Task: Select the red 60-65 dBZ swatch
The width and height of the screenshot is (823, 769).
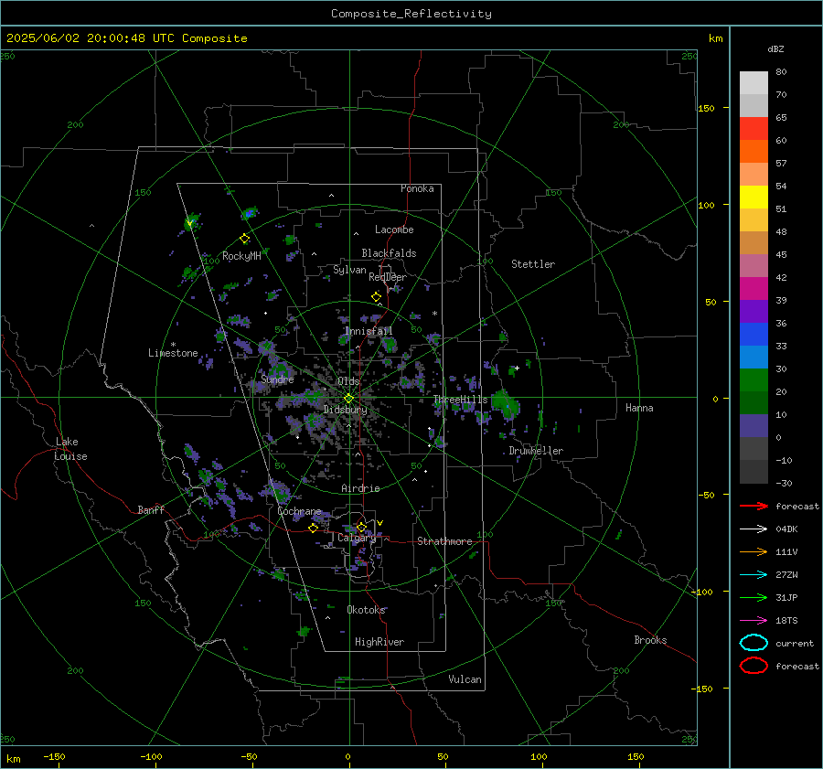Action: coord(754,129)
